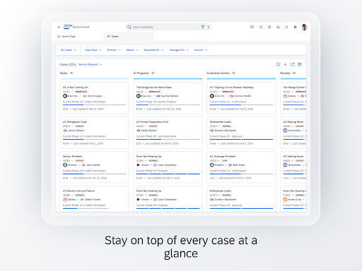Select the Review column header
This screenshot has height=271, width=362.
(285, 73)
